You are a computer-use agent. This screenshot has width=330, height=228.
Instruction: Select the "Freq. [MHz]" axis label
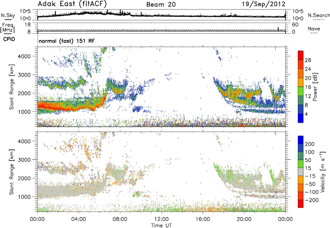click(x=7, y=28)
